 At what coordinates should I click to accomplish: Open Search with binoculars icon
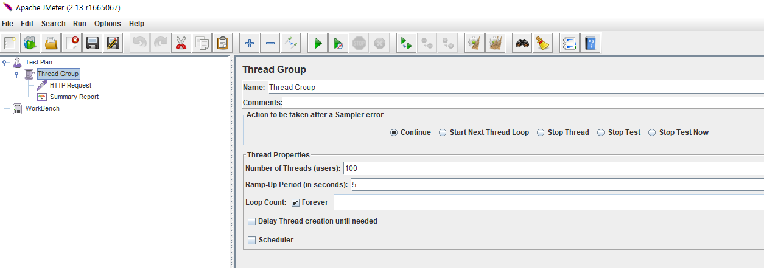pos(522,43)
